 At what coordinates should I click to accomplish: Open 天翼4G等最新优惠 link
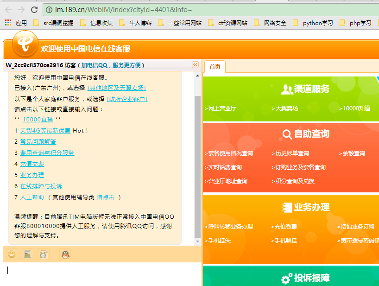coord(45,131)
